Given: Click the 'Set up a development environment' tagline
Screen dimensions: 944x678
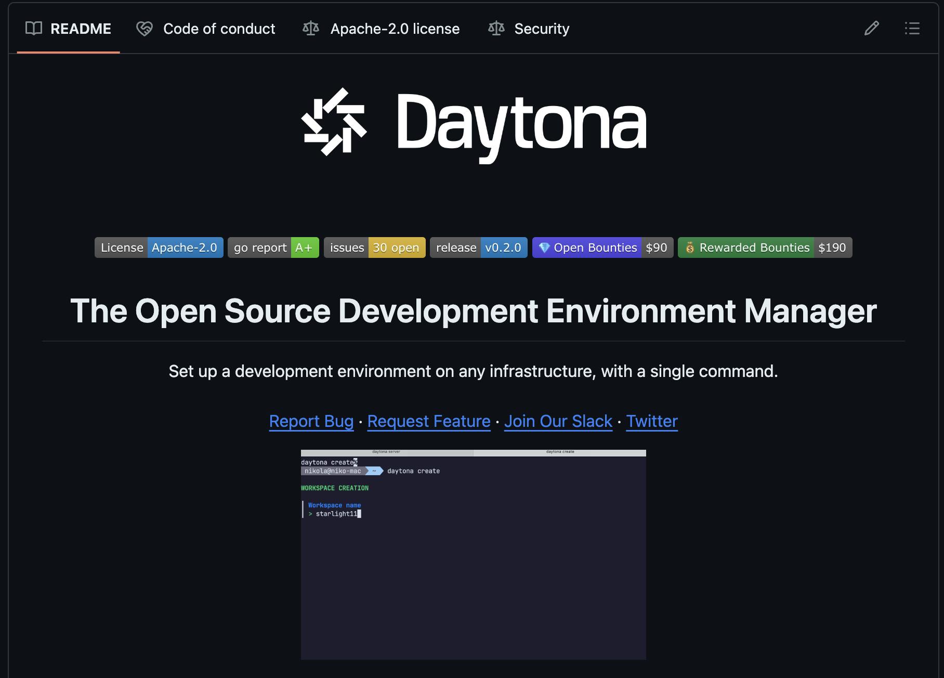Looking at the screenshot, I should [474, 371].
